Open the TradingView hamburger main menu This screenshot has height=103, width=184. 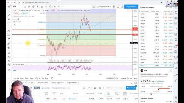point(9,7)
